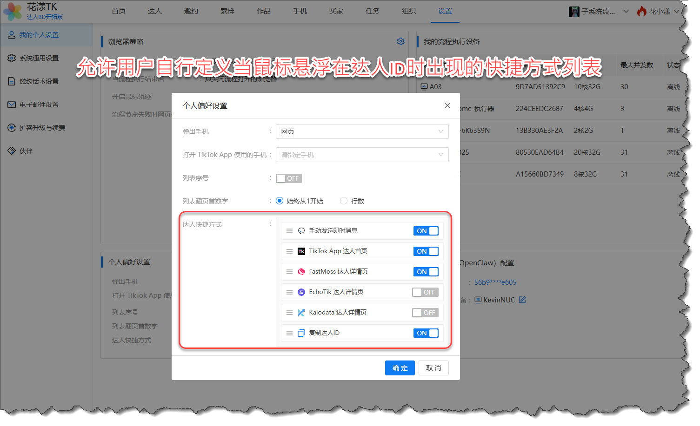Expand the 打开 TikTok App 使用的手机 dropdown
Viewport: 700px width, 426px height.
pyautogui.click(x=362, y=155)
